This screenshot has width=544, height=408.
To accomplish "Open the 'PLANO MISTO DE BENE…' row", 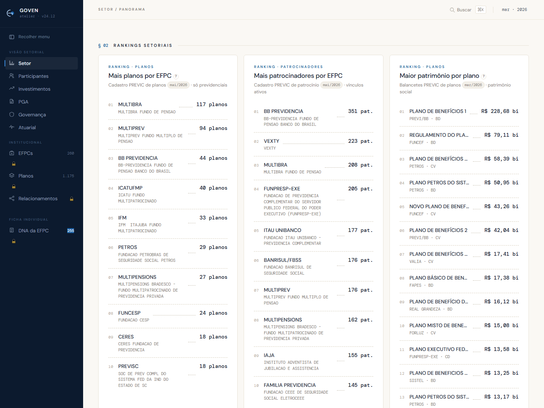I will pos(459,329).
